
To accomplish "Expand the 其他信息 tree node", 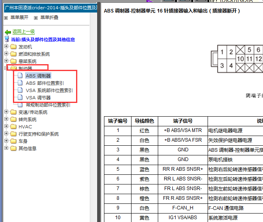I will 6,148.
